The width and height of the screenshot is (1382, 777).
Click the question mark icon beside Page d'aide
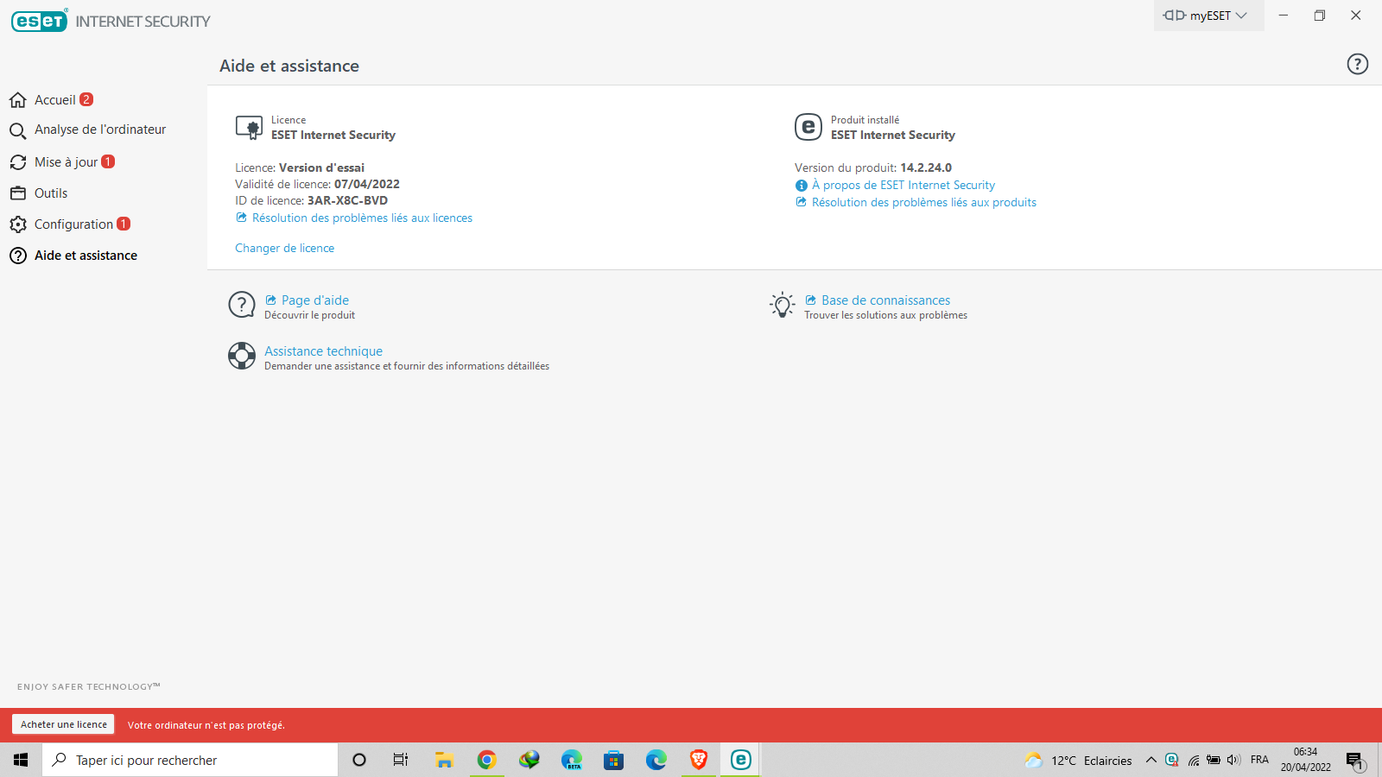(x=242, y=305)
